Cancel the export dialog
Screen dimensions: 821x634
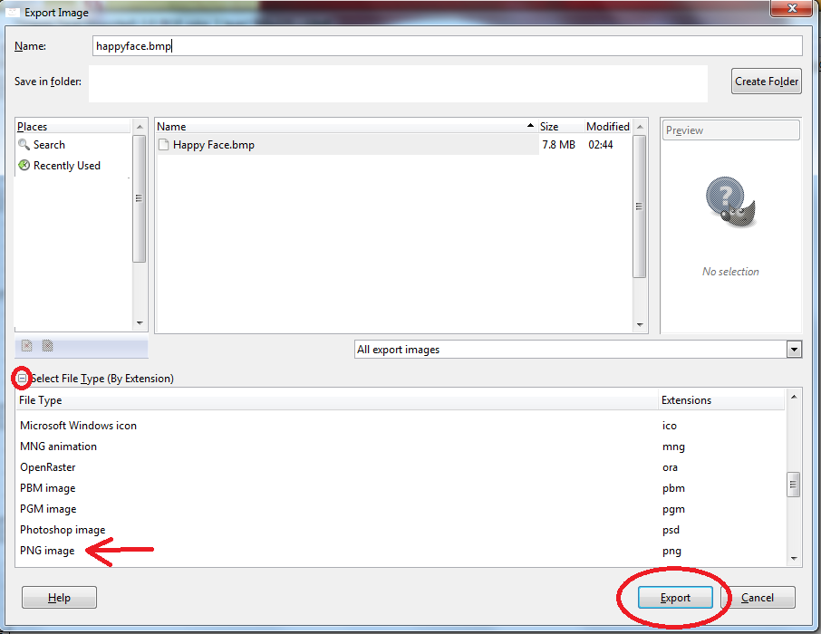(758, 598)
